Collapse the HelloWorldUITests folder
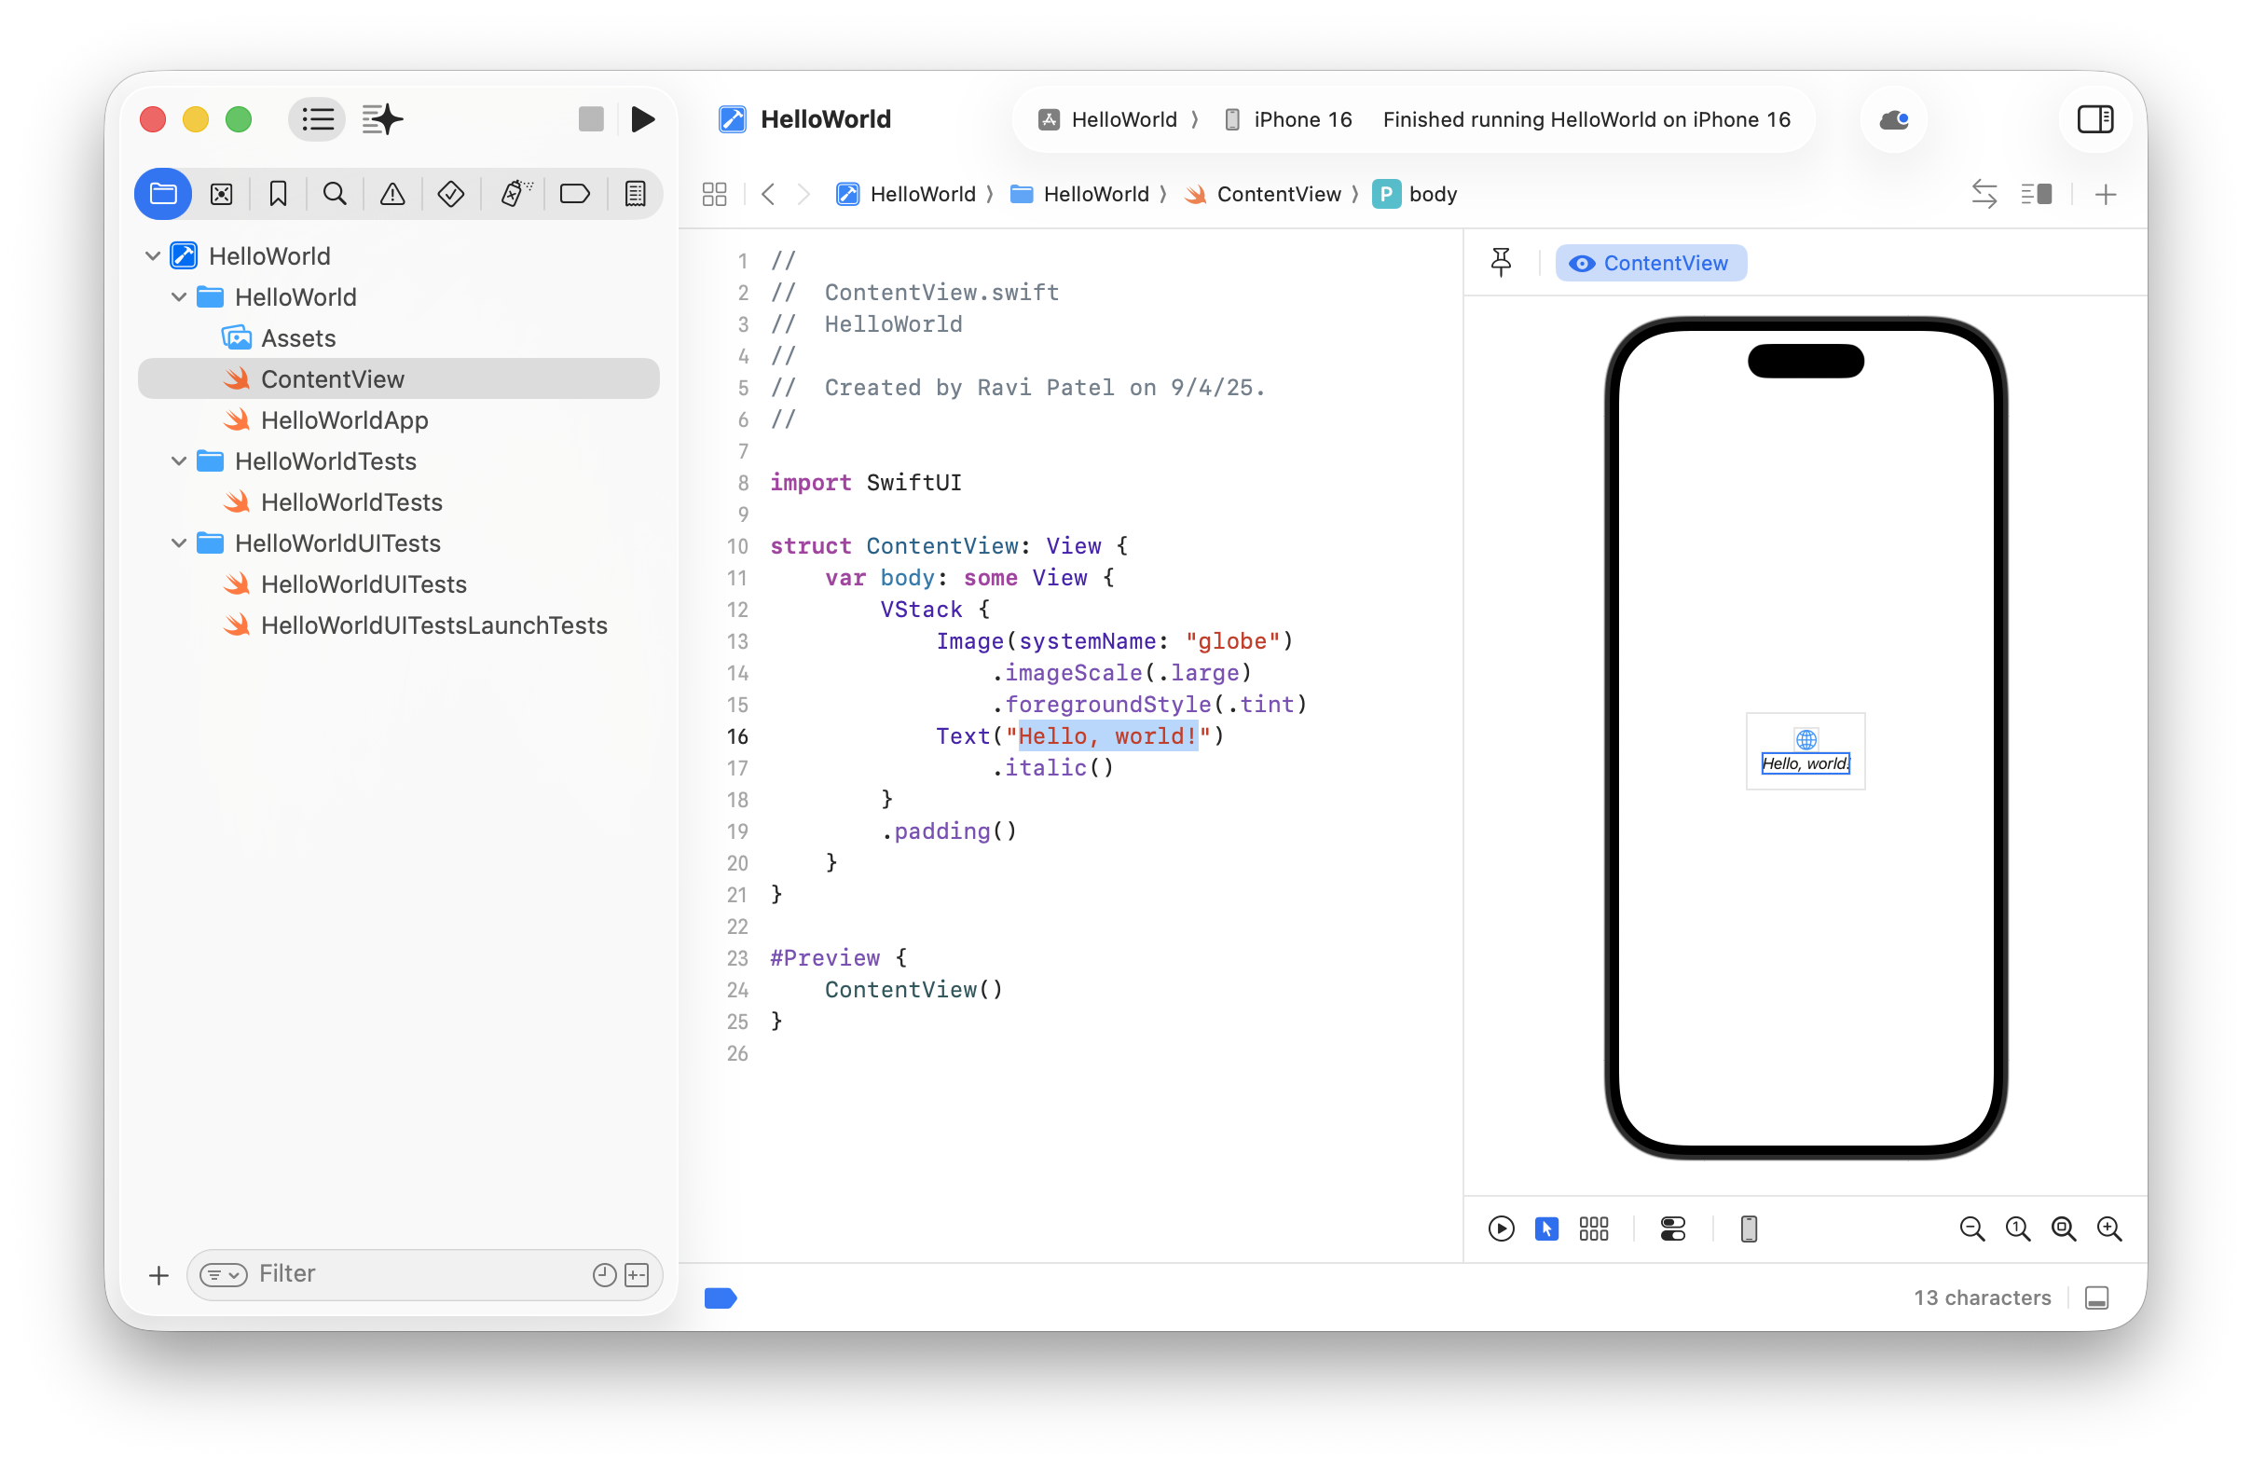2252x1469 pixels. pyautogui.click(x=179, y=543)
